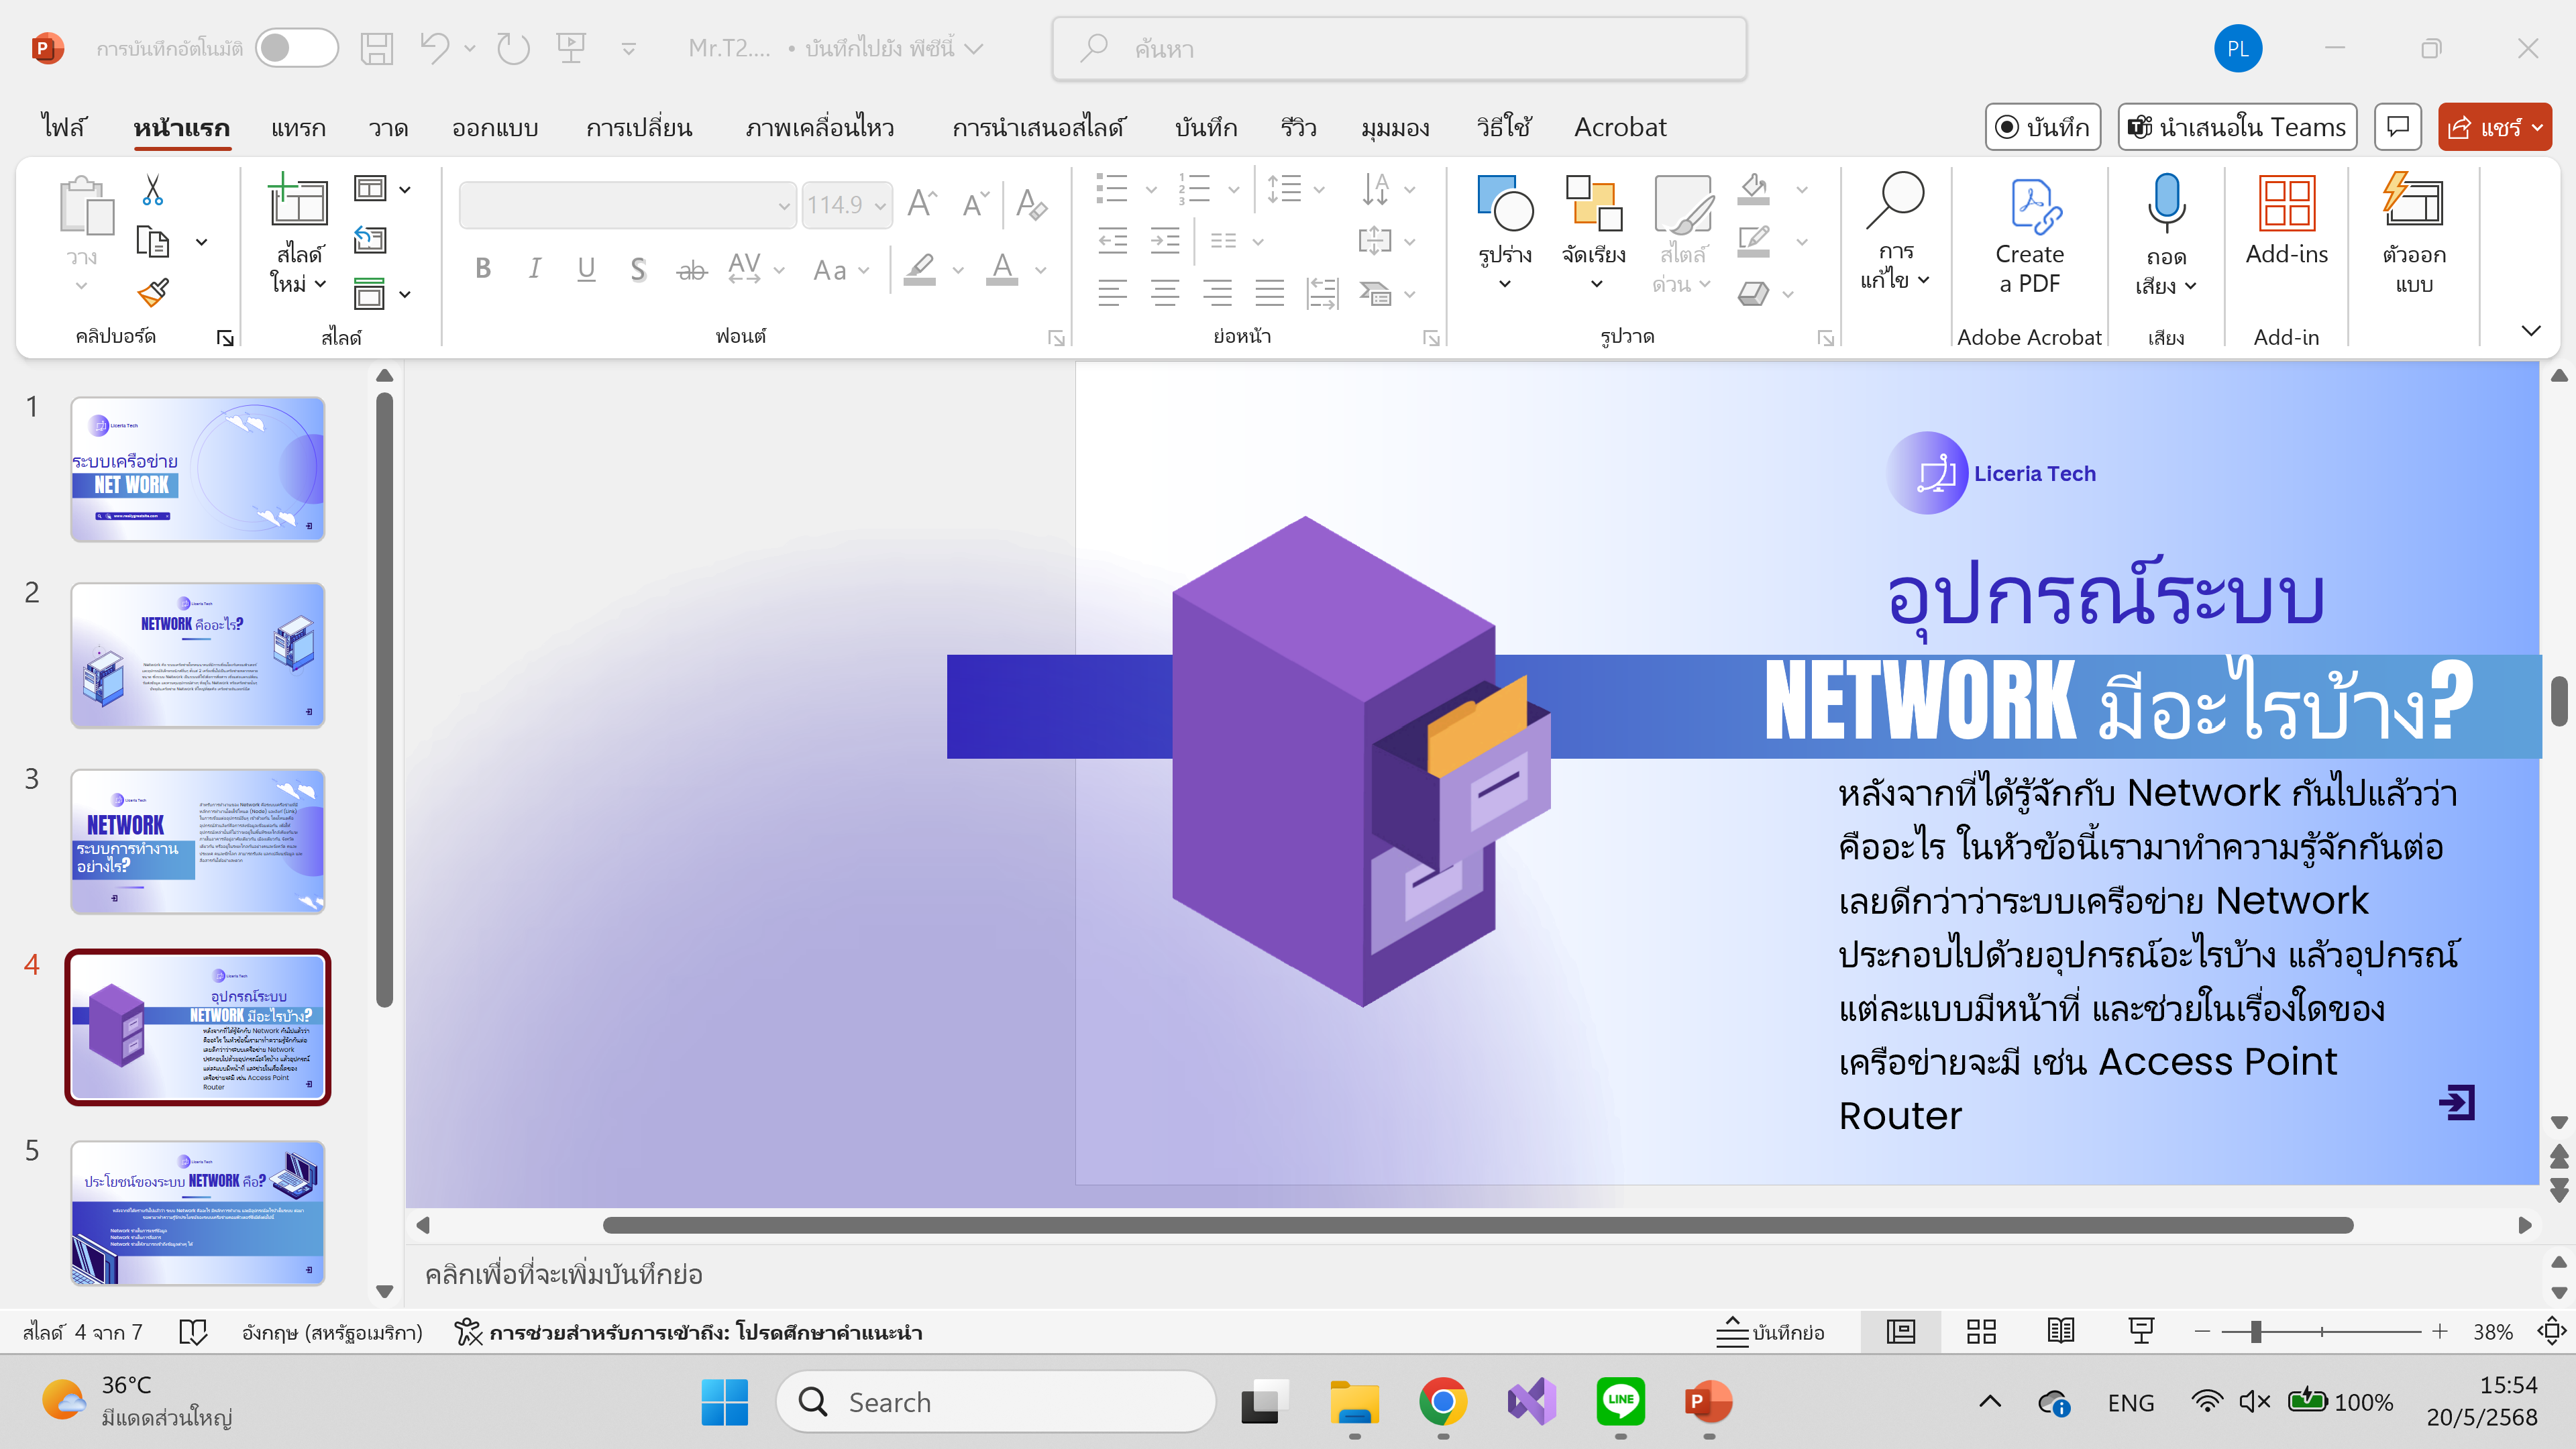This screenshot has height=1449, width=2576.
Task: Click the Redo circular arrow
Action: (x=513, y=48)
